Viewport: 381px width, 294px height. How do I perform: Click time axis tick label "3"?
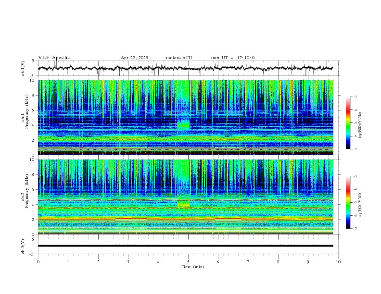click(128, 262)
